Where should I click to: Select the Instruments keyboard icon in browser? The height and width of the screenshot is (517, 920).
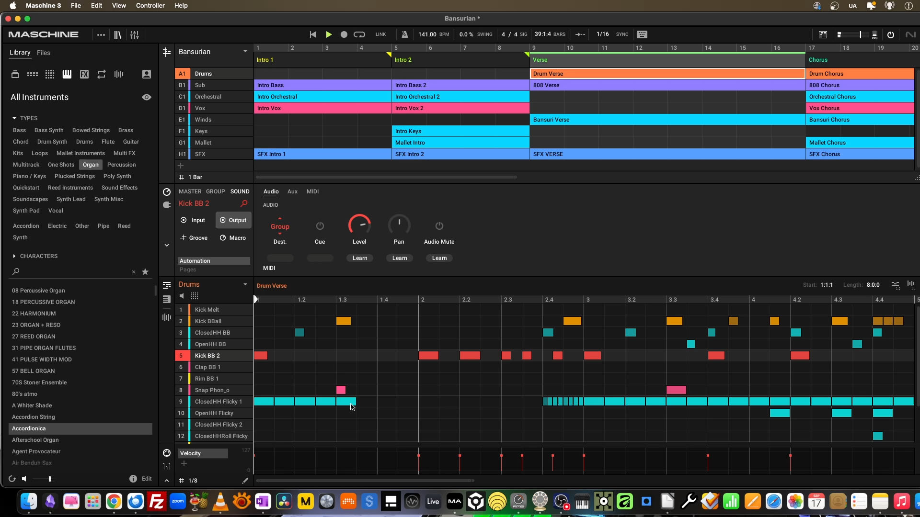[67, 74]
